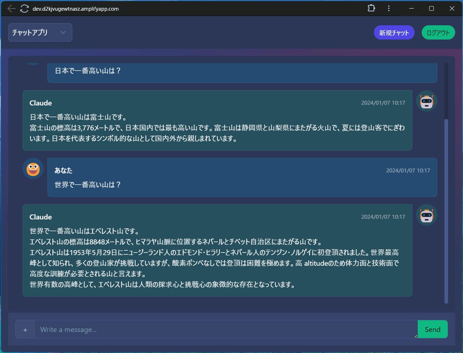Click the 日本で一番高い山は？ message bubble
The image size is (463, 353).
[x=88, y=71]
